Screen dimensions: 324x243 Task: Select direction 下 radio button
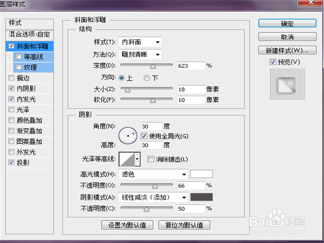point(147,78)
